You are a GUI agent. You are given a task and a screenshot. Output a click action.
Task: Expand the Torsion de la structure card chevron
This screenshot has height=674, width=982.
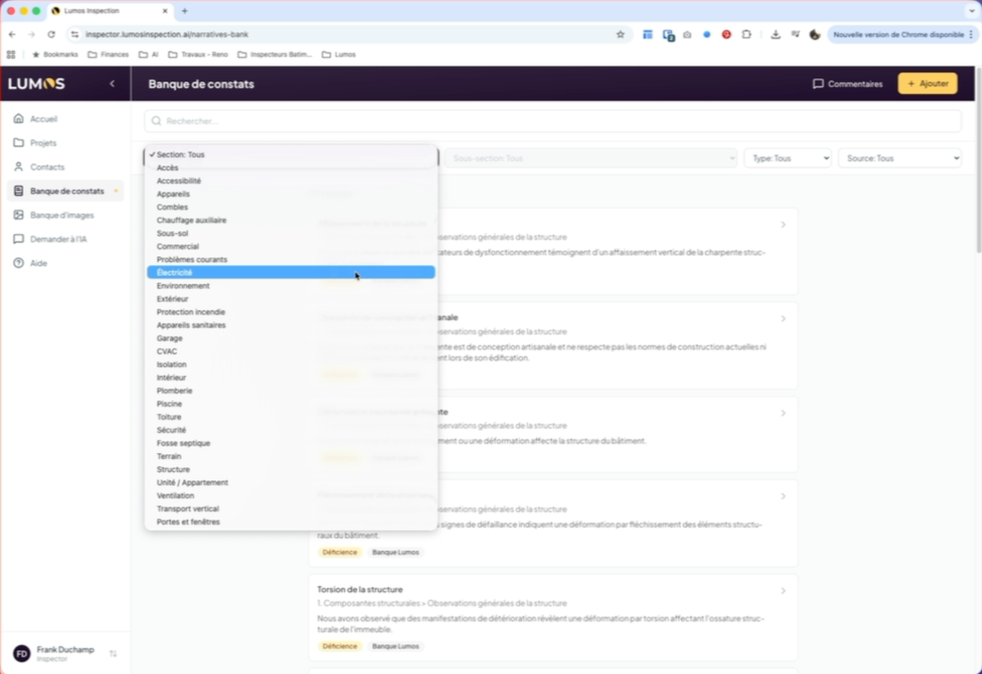(783, 590)
